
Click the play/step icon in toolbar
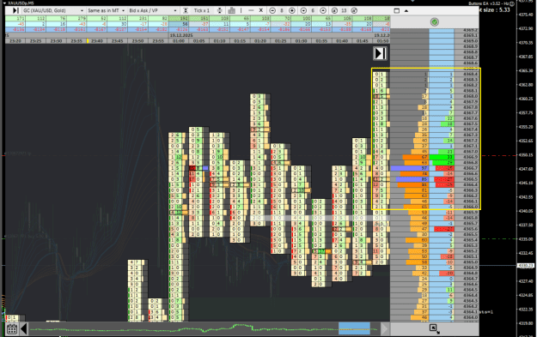click(x=15, y=10)
